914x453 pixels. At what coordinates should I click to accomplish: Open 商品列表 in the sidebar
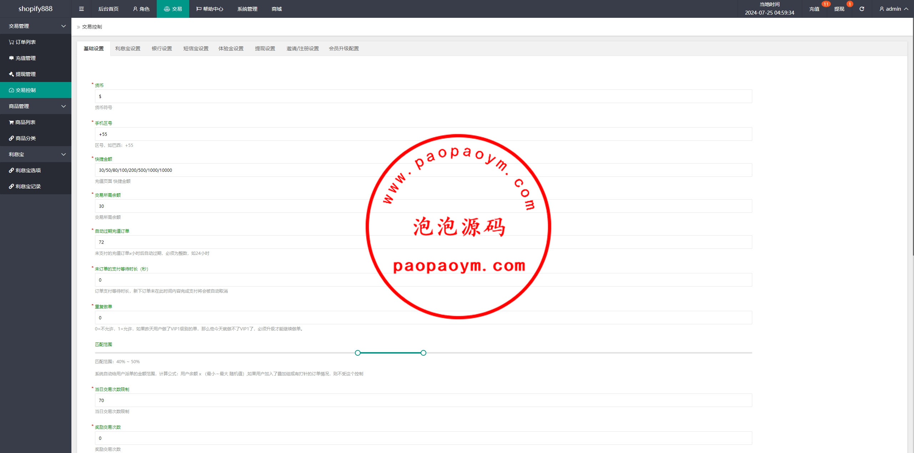(x=25, y=122)
